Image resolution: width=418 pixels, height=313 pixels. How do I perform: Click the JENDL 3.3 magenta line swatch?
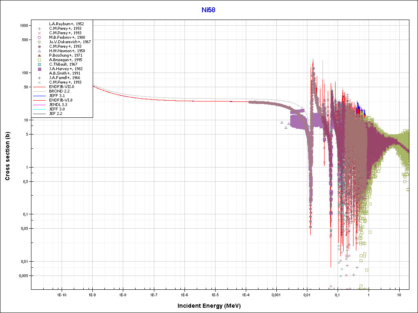tap(39, 105)
